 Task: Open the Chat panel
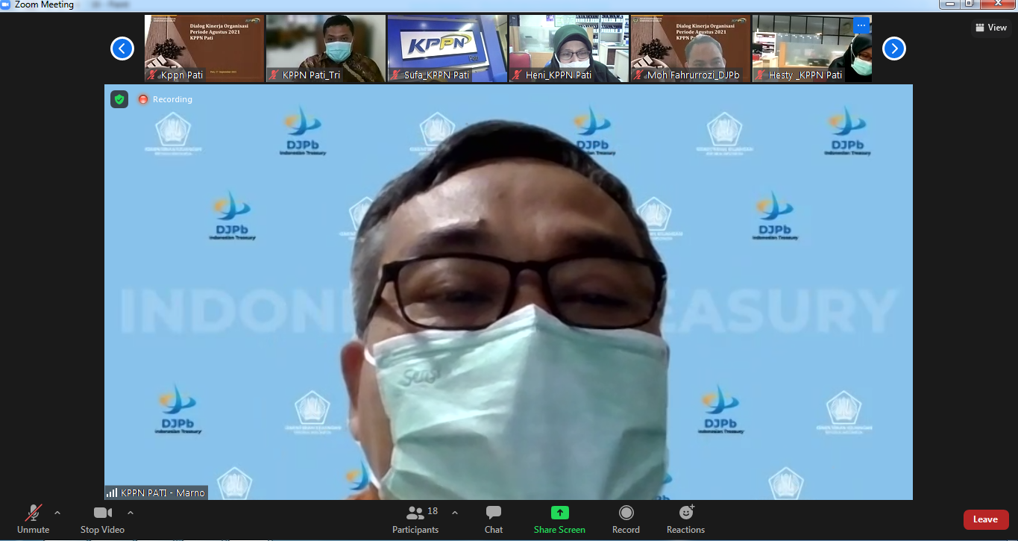[494, 519]
